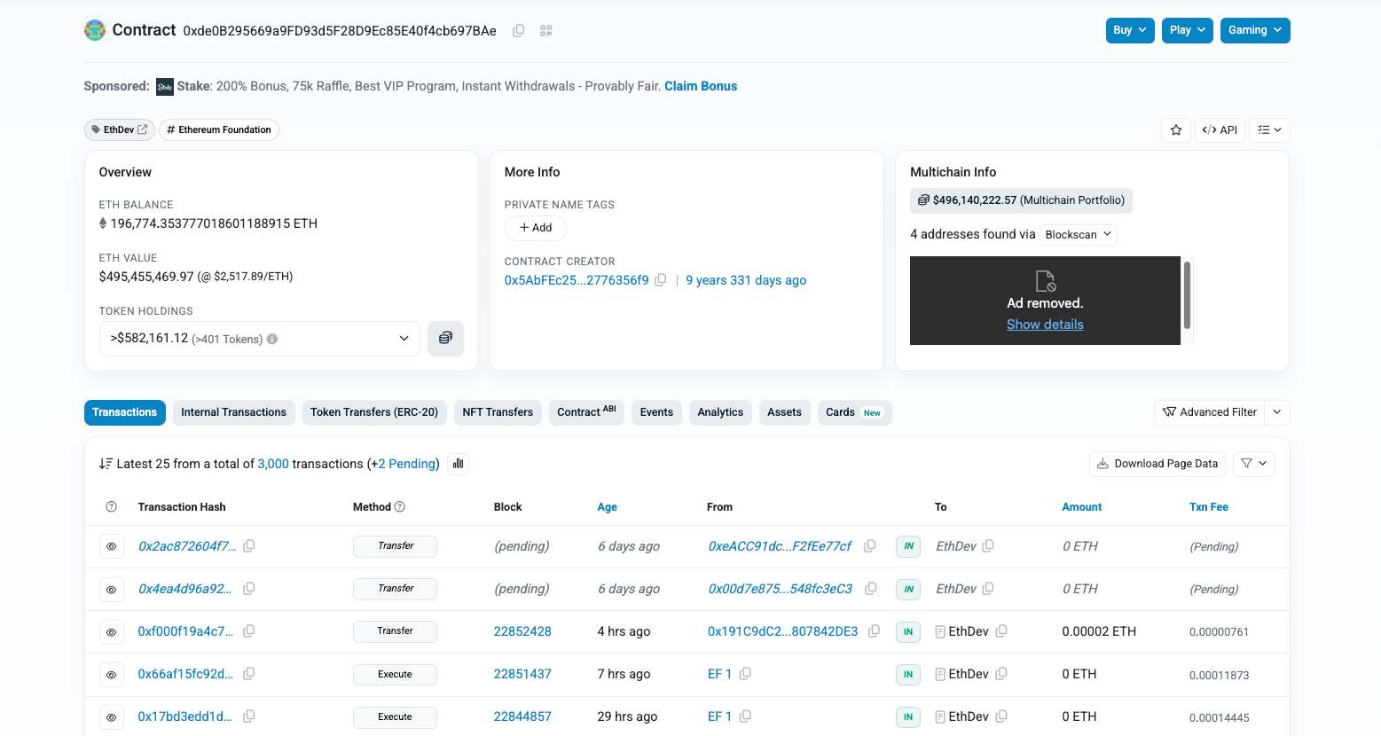This screenshot has width=1381, height=736.
Task: Open the 2 Pending transactions link
Action: [x=407, y=464]
